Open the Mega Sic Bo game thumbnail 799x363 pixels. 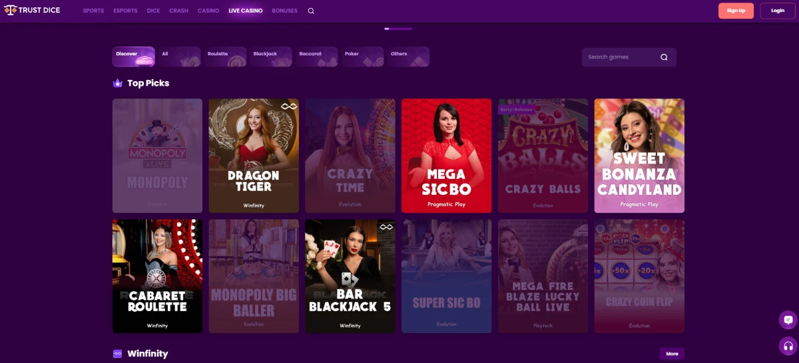pos(446,156)
